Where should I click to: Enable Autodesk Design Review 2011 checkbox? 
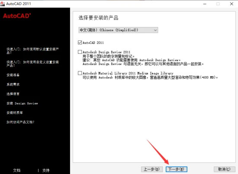tap(80, 52)
